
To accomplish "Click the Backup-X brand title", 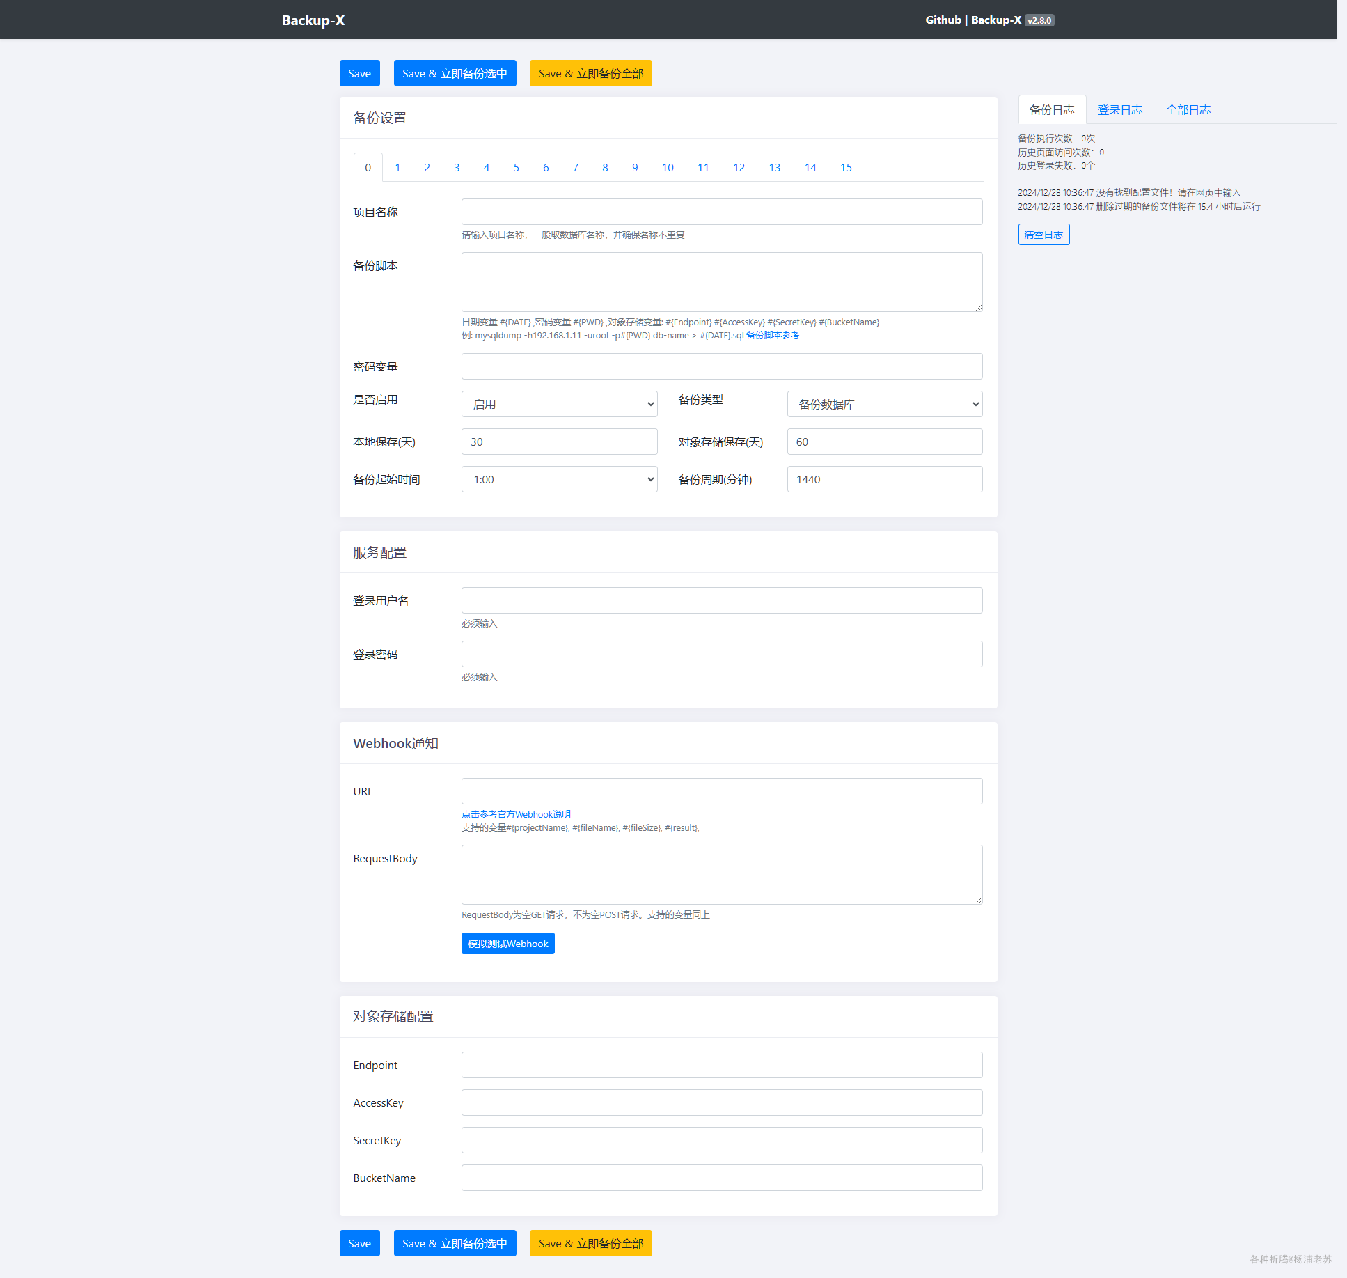I will (313, 20).
